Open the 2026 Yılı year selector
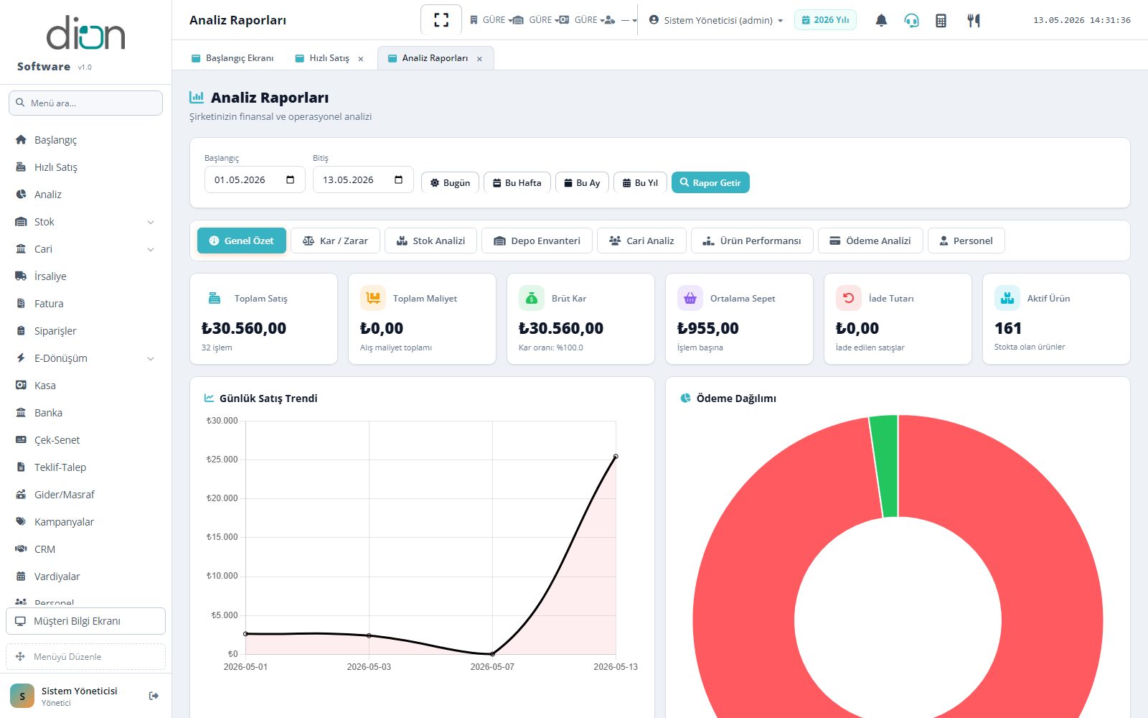The height and width of the screenshot is (718, 1148). tap(825, 20)
